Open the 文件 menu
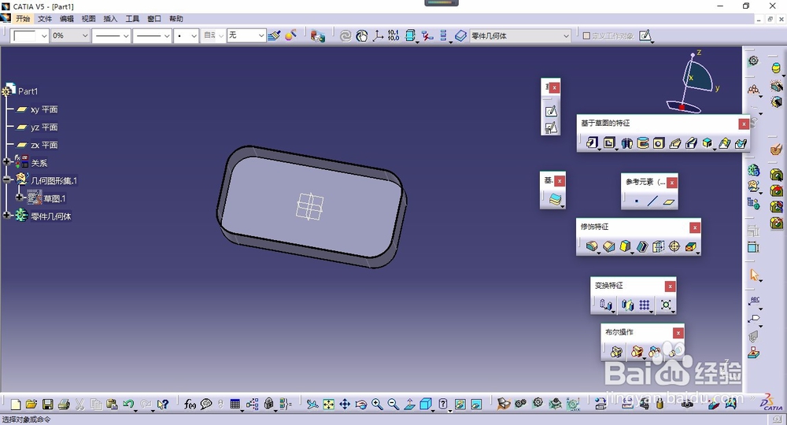This screenshot has height=425, width=787. [45, 19]
